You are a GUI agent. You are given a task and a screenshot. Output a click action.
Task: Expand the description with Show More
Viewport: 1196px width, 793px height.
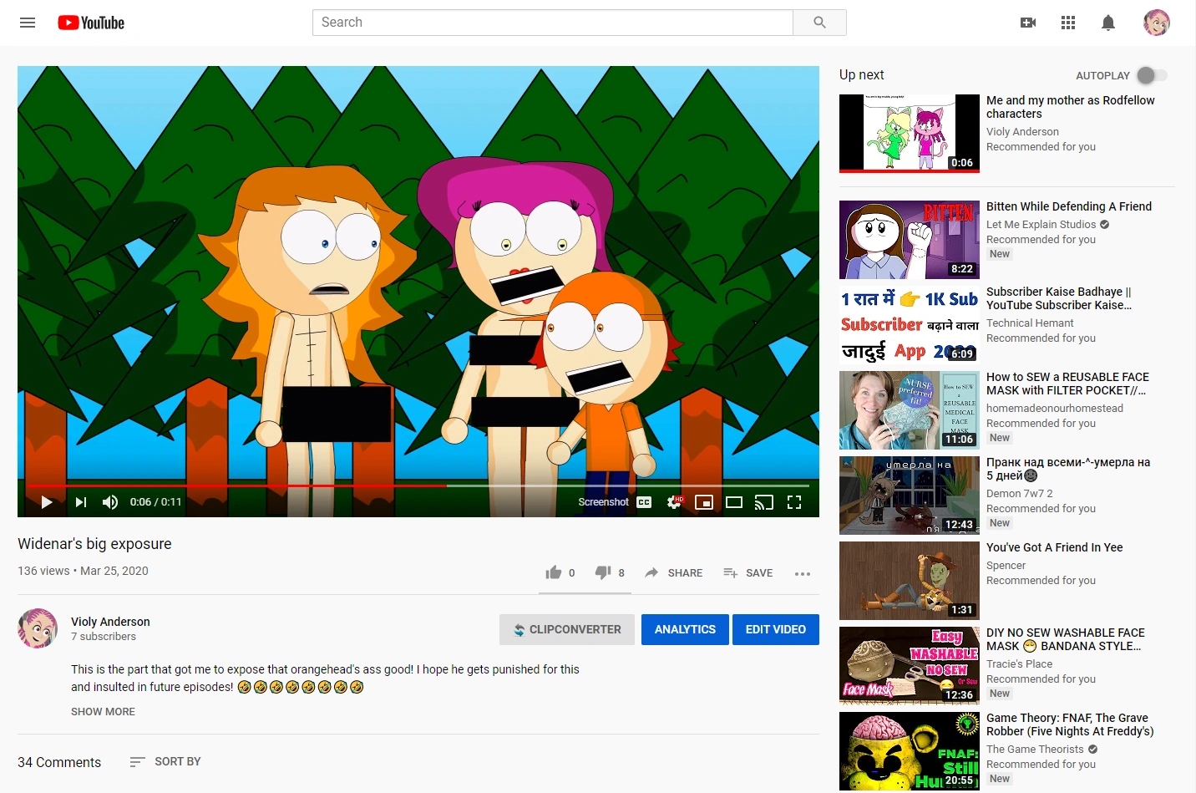103,712
